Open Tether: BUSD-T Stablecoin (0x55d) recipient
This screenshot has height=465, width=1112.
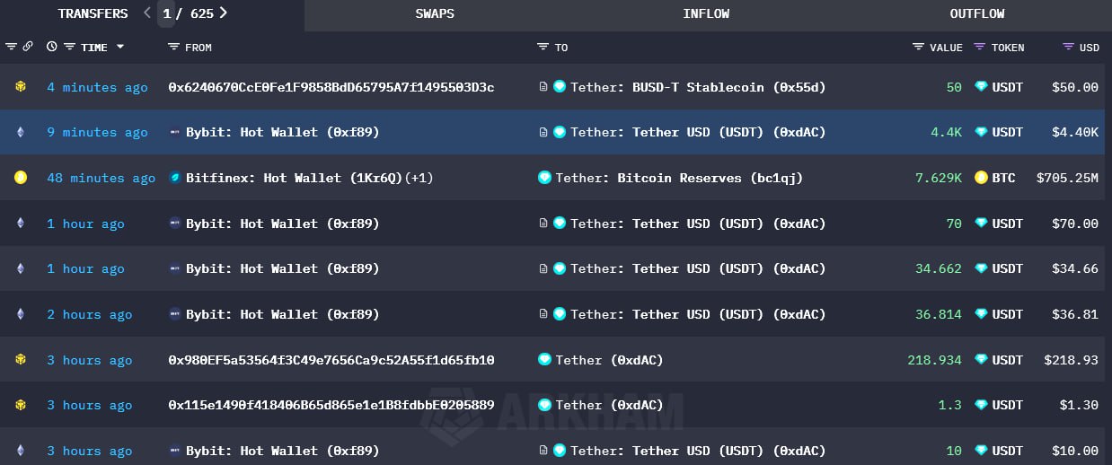pyautogui.click(x=698, y=87)
